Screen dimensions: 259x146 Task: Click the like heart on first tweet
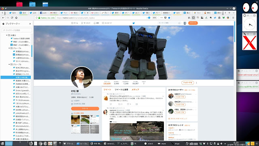(x=128, y=104)
